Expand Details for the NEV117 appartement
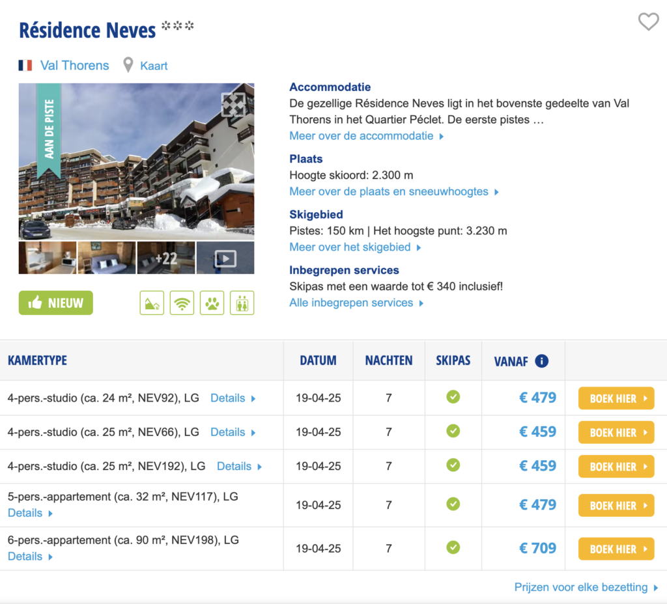This screenshot has width=667, height=604. tap(30, 513)
